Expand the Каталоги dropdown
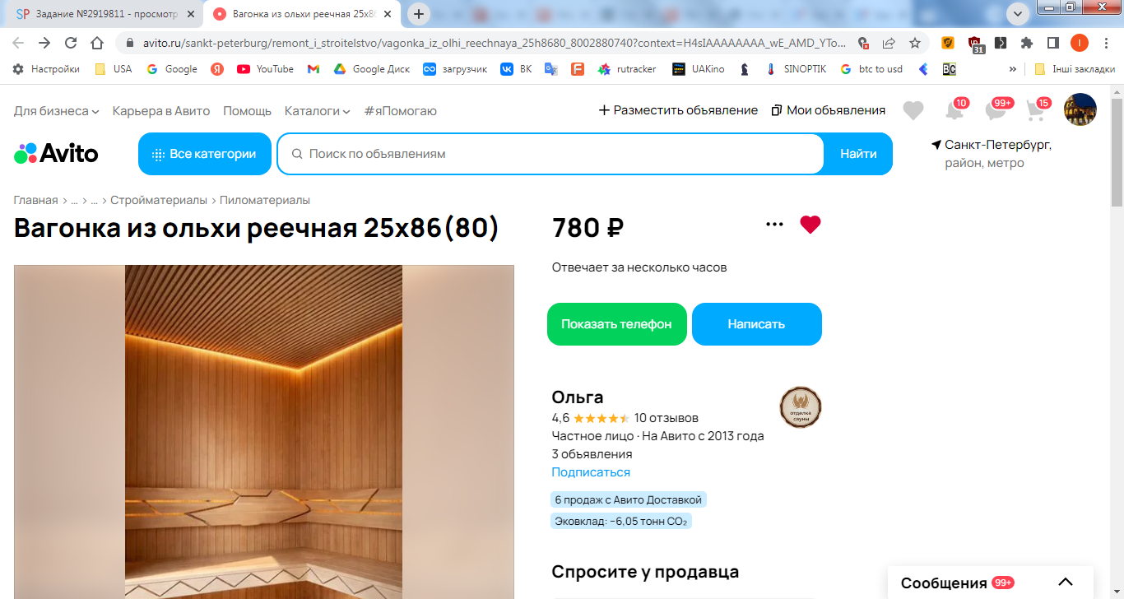 pyautogui.click(x=318, y=110)
